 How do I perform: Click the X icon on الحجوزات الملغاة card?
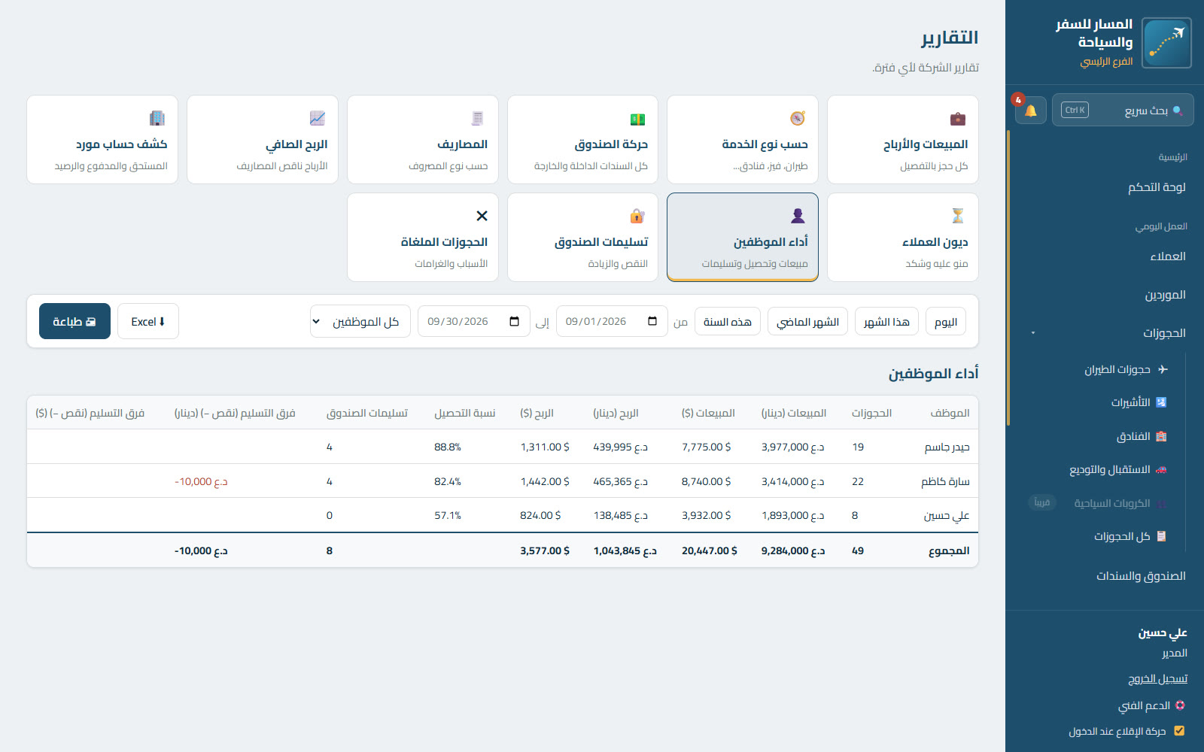click(x=482, y=216)
